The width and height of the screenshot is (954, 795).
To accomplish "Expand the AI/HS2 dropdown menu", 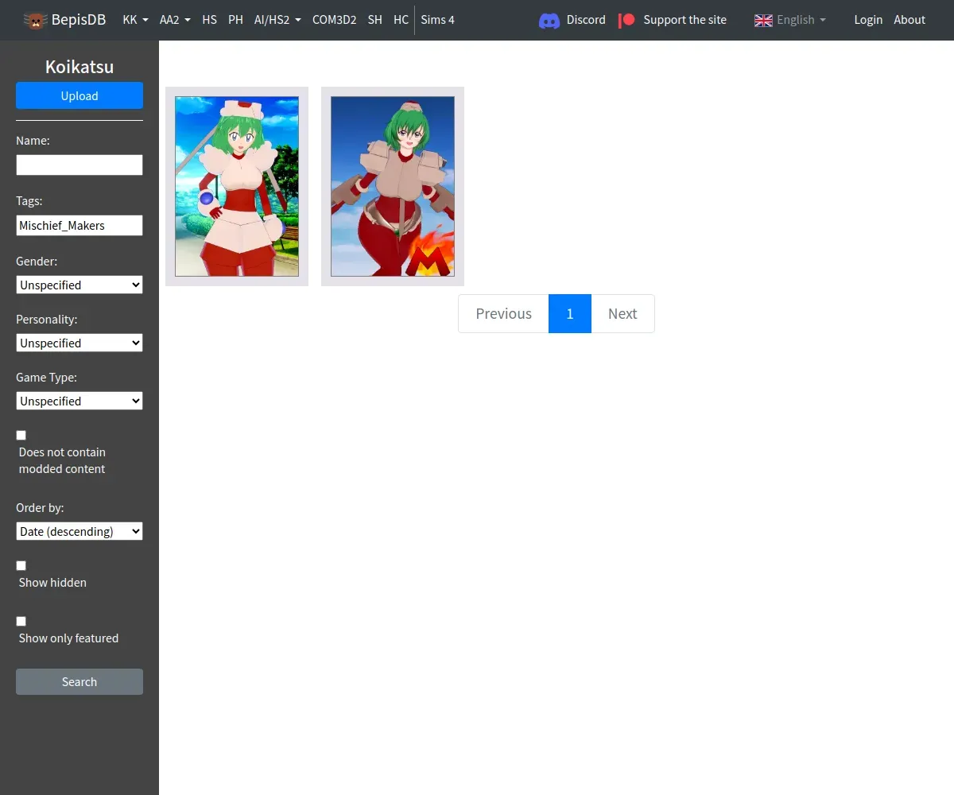I will 277,20.
